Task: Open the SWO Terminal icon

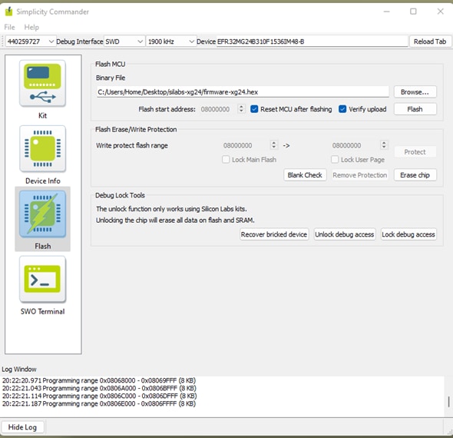Action: point(42,279)
